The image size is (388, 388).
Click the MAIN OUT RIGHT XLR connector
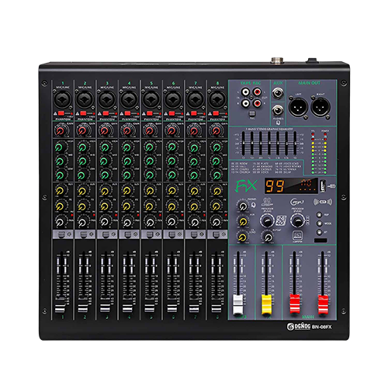point(320,107)
